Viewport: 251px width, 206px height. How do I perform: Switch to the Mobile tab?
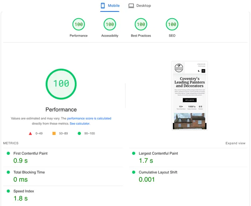[x=110, y=6]
